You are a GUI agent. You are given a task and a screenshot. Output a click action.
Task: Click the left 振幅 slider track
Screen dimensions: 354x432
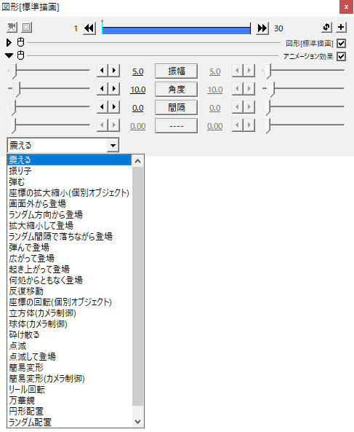(49, 70)
